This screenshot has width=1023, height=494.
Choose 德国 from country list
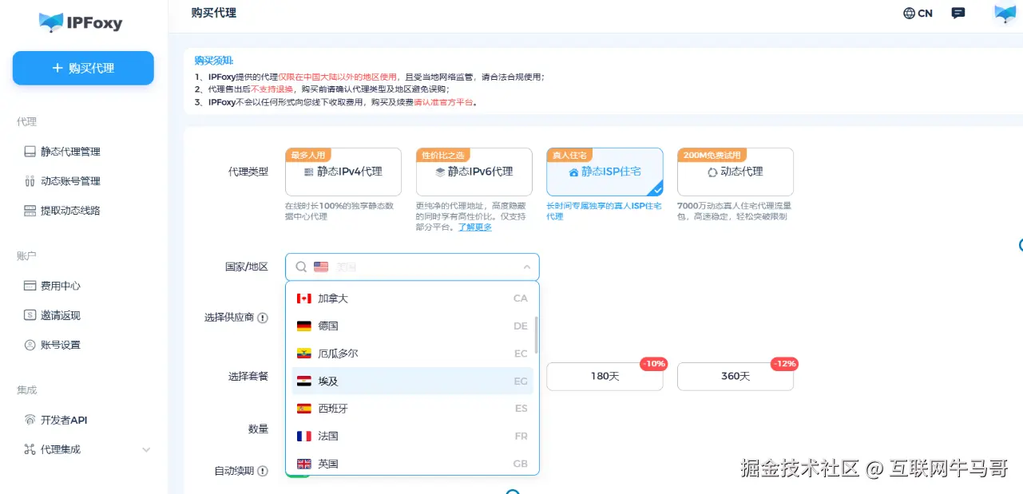tap(412, 326)
